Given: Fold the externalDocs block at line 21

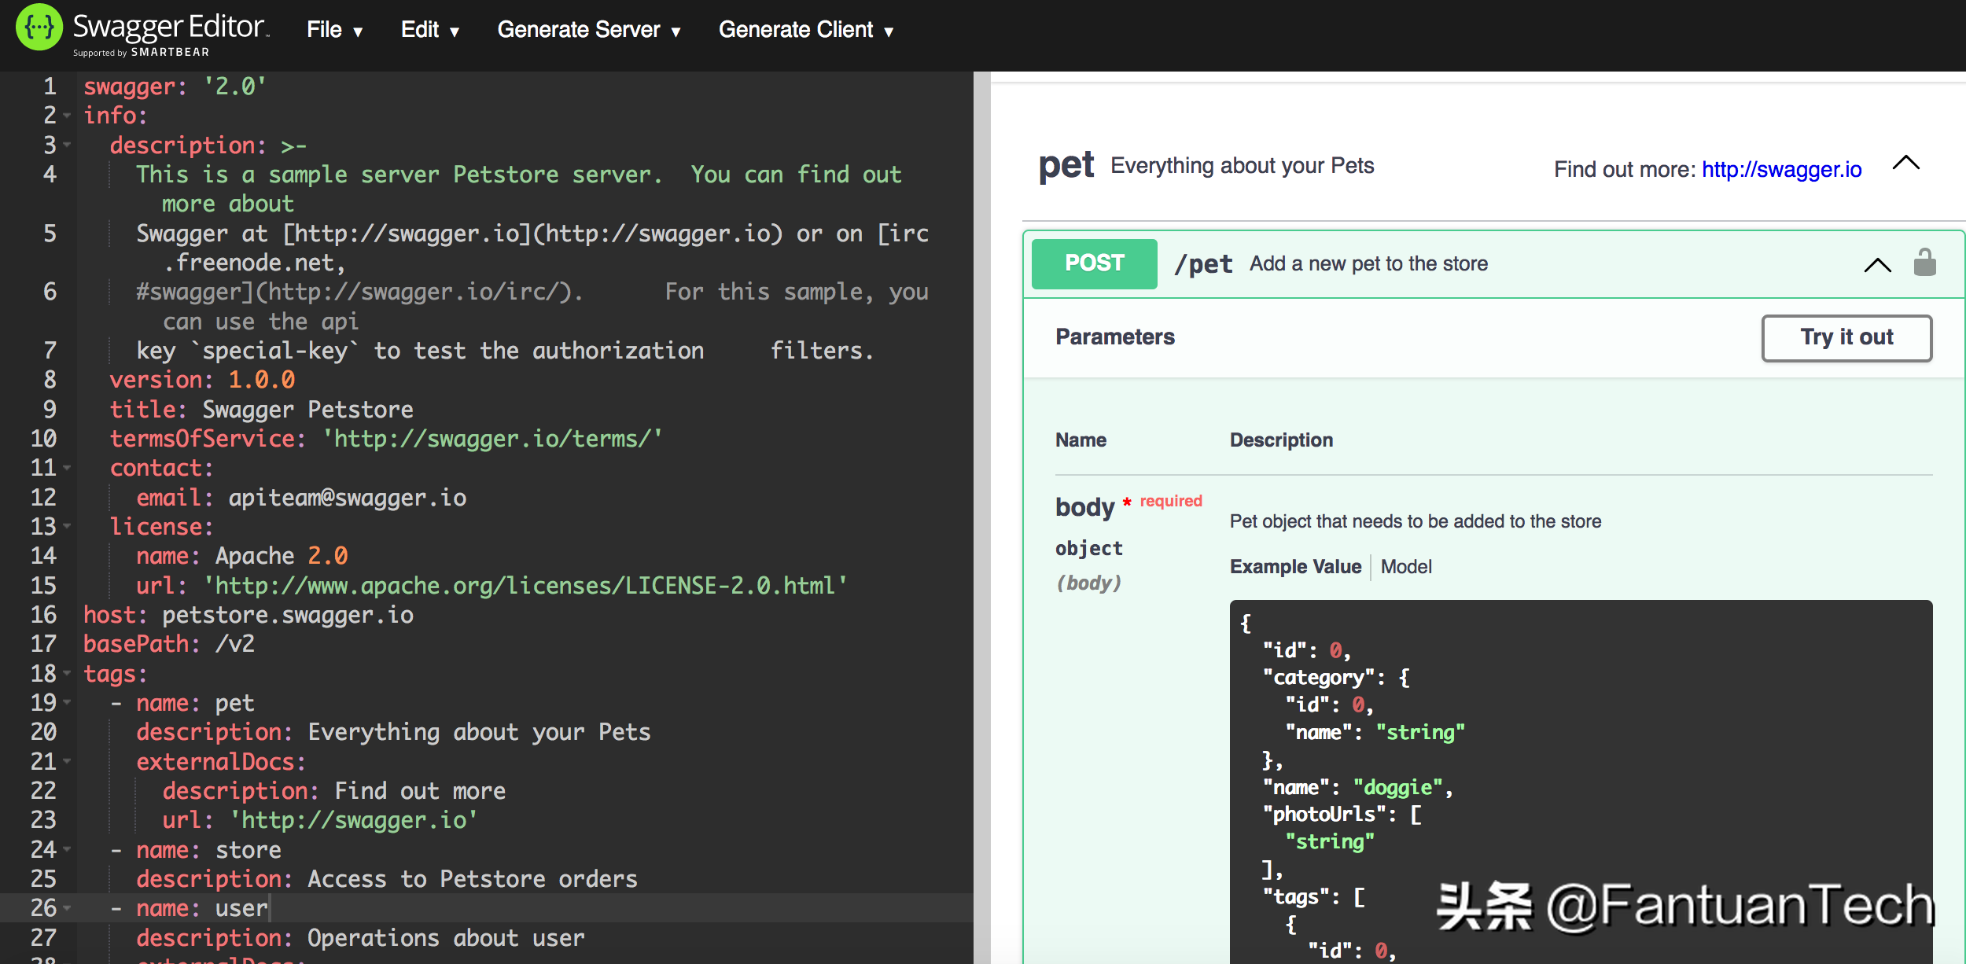Looking at the screenshot, I should [68, 761].
